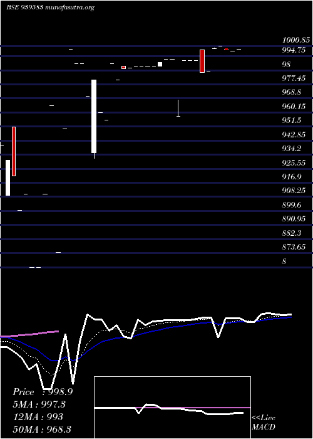Image resolution: width=313 pixels, height=439 pixels.
Task: Click the 977.45 price axis label
Action: click(x=294, y=78)
